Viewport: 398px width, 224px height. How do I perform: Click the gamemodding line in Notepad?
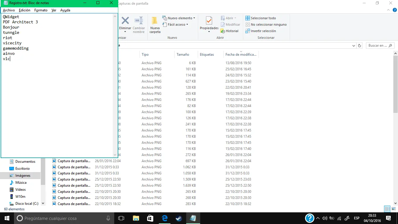tap(16, 48)
